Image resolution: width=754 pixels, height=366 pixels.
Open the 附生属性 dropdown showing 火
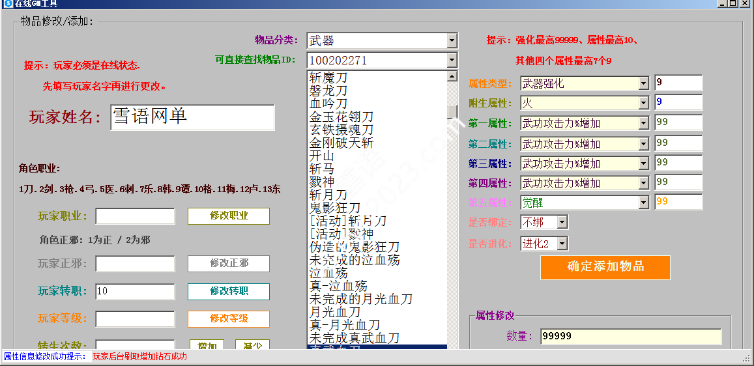(x=643, y=103)
